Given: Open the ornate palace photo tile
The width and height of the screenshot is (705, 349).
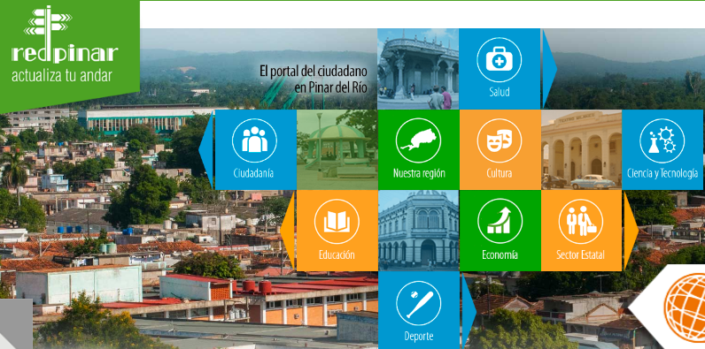Looking at the screenshot, I should (418, 69).
